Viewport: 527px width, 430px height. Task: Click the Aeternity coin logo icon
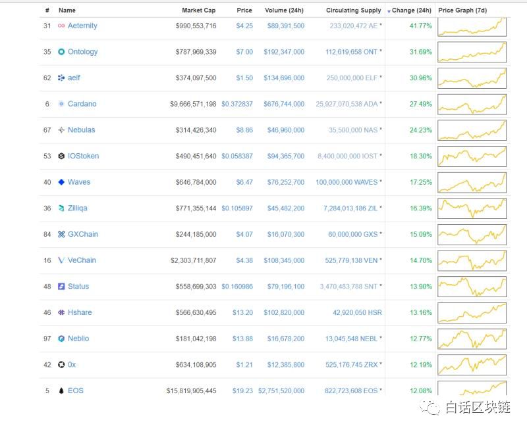click(61, 26)
